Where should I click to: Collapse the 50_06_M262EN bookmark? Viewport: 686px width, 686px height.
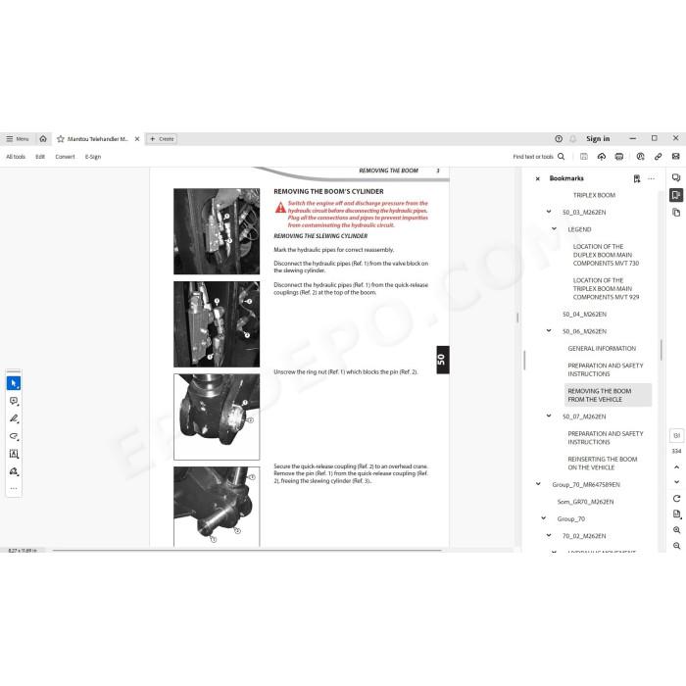click(549, 331)
